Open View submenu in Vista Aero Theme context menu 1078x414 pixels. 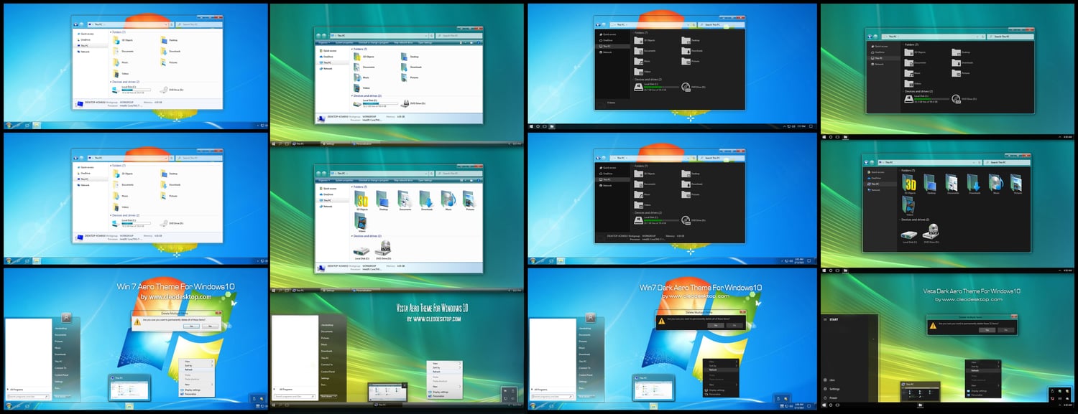point(444,362)
